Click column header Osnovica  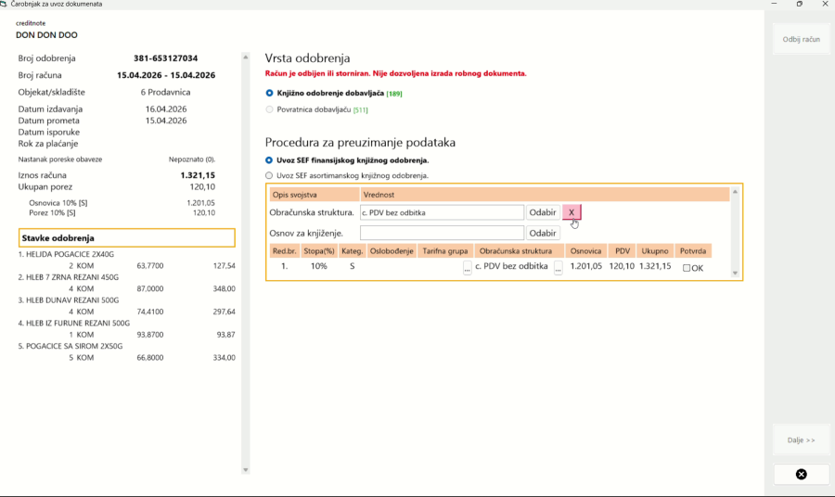click(x=585, y=251)
